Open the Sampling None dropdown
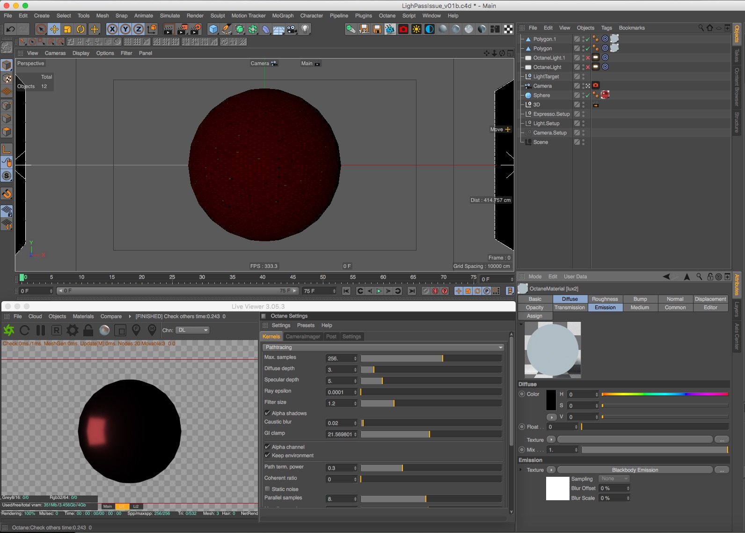 tap(614, 479)
